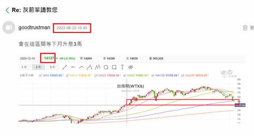Open goodtrustman's profile name
Viewport: 254px width, 136px height.
point(34,28)
